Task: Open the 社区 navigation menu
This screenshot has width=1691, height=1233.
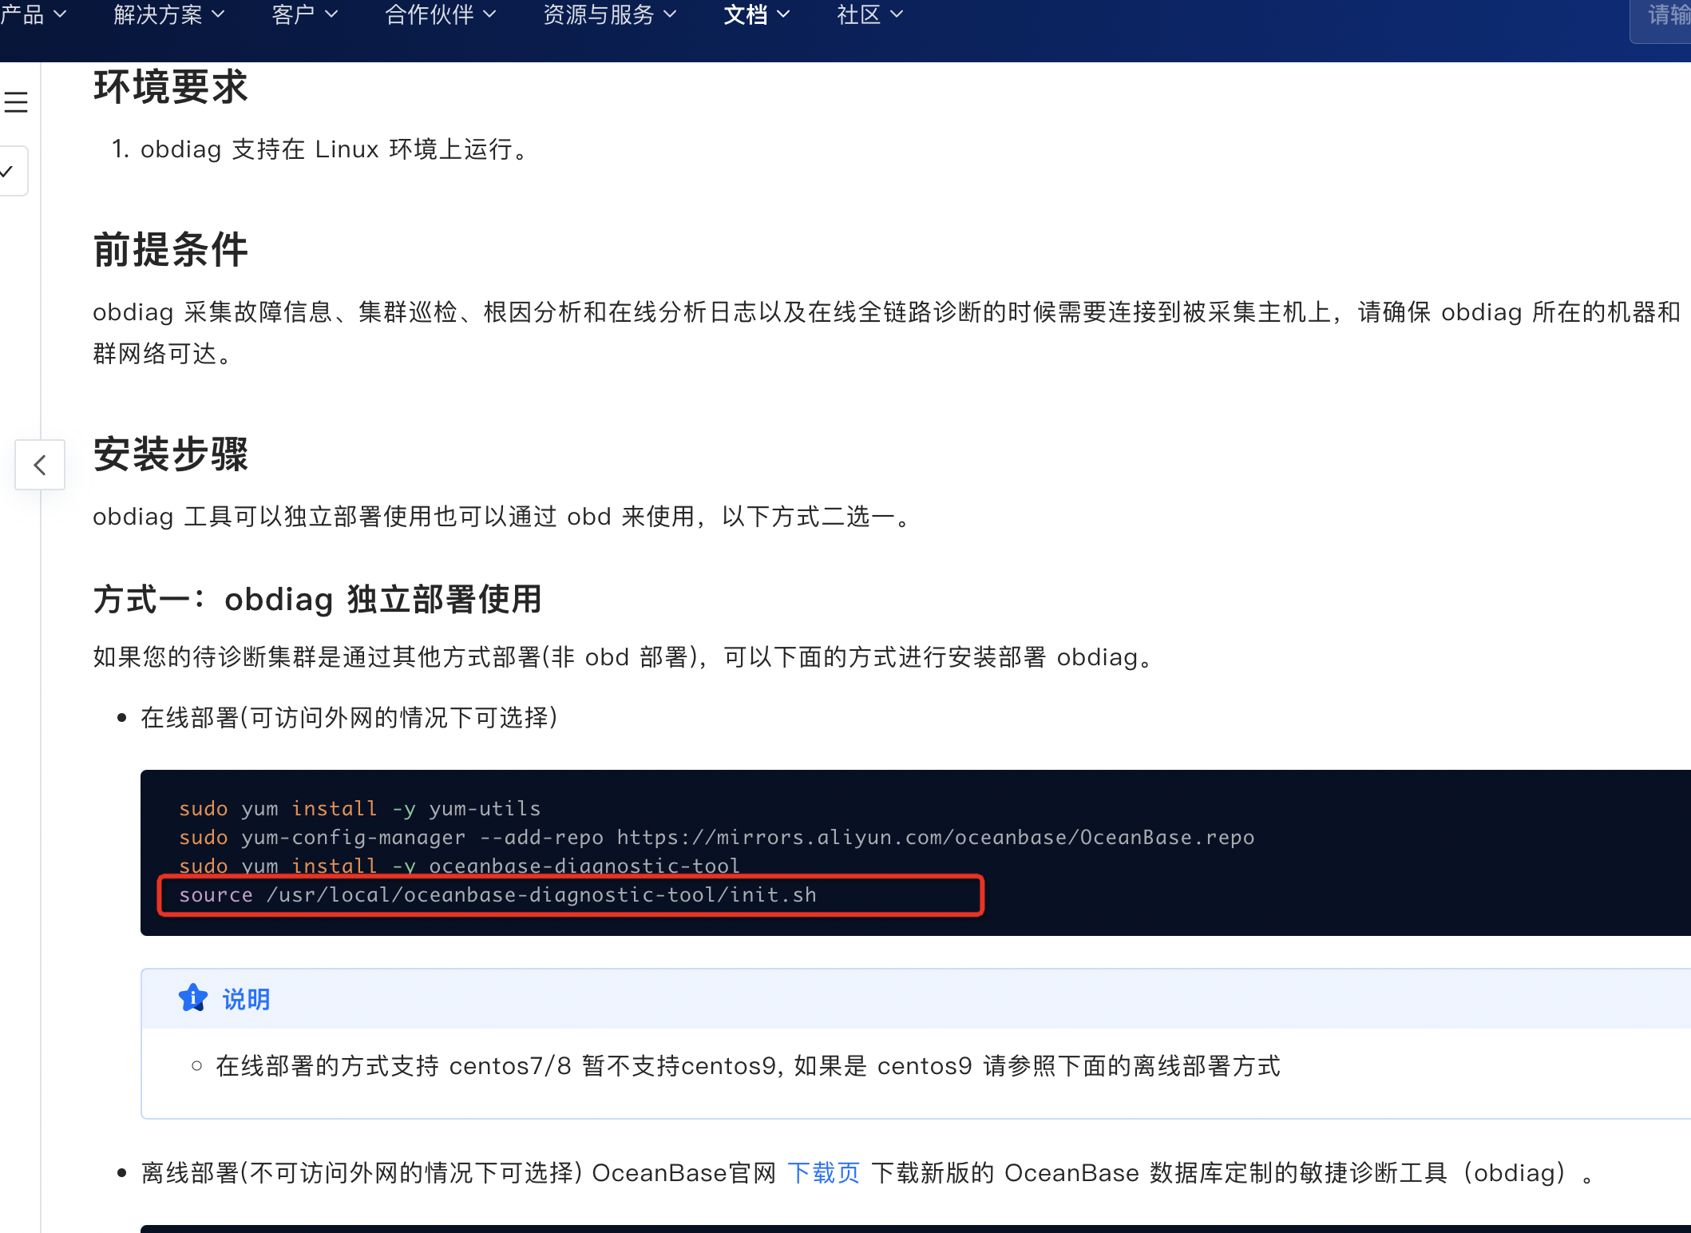Action: (870, 14)
